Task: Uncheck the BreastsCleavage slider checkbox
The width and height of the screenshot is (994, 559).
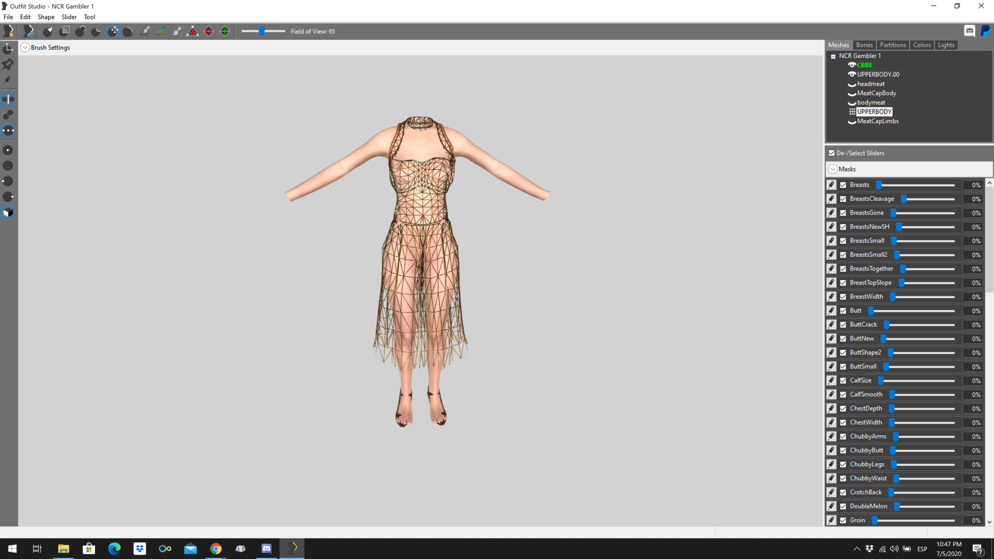Action: (x=843, y=199)
